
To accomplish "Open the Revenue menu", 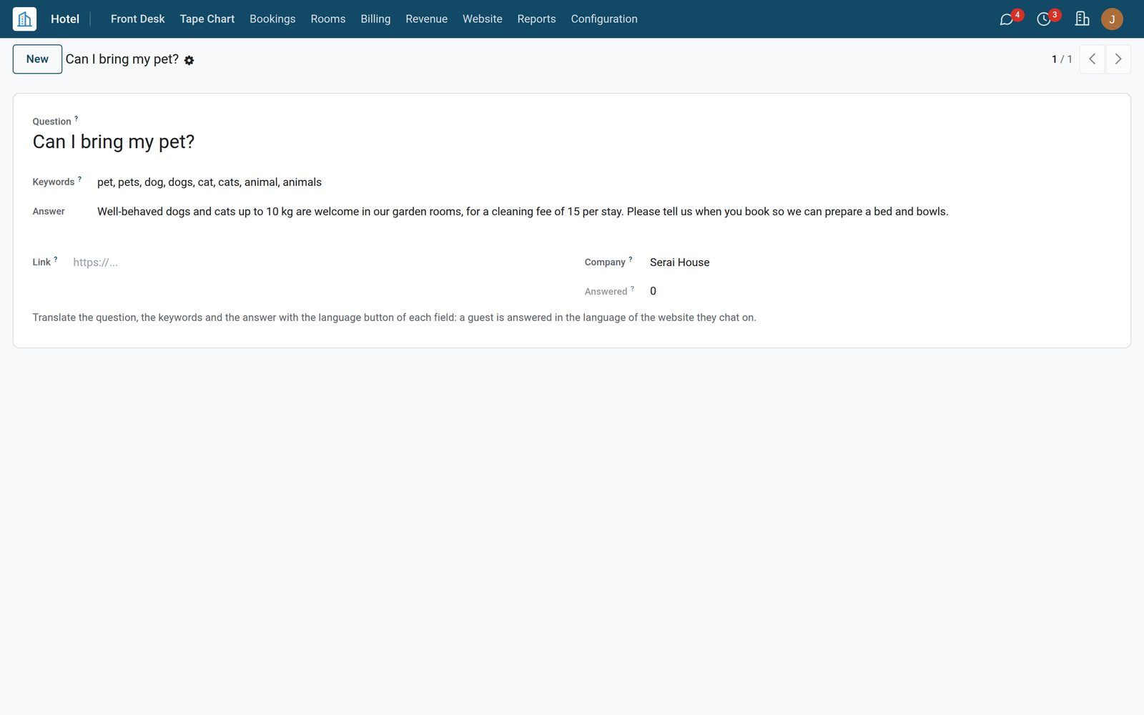I will (427, 19).
